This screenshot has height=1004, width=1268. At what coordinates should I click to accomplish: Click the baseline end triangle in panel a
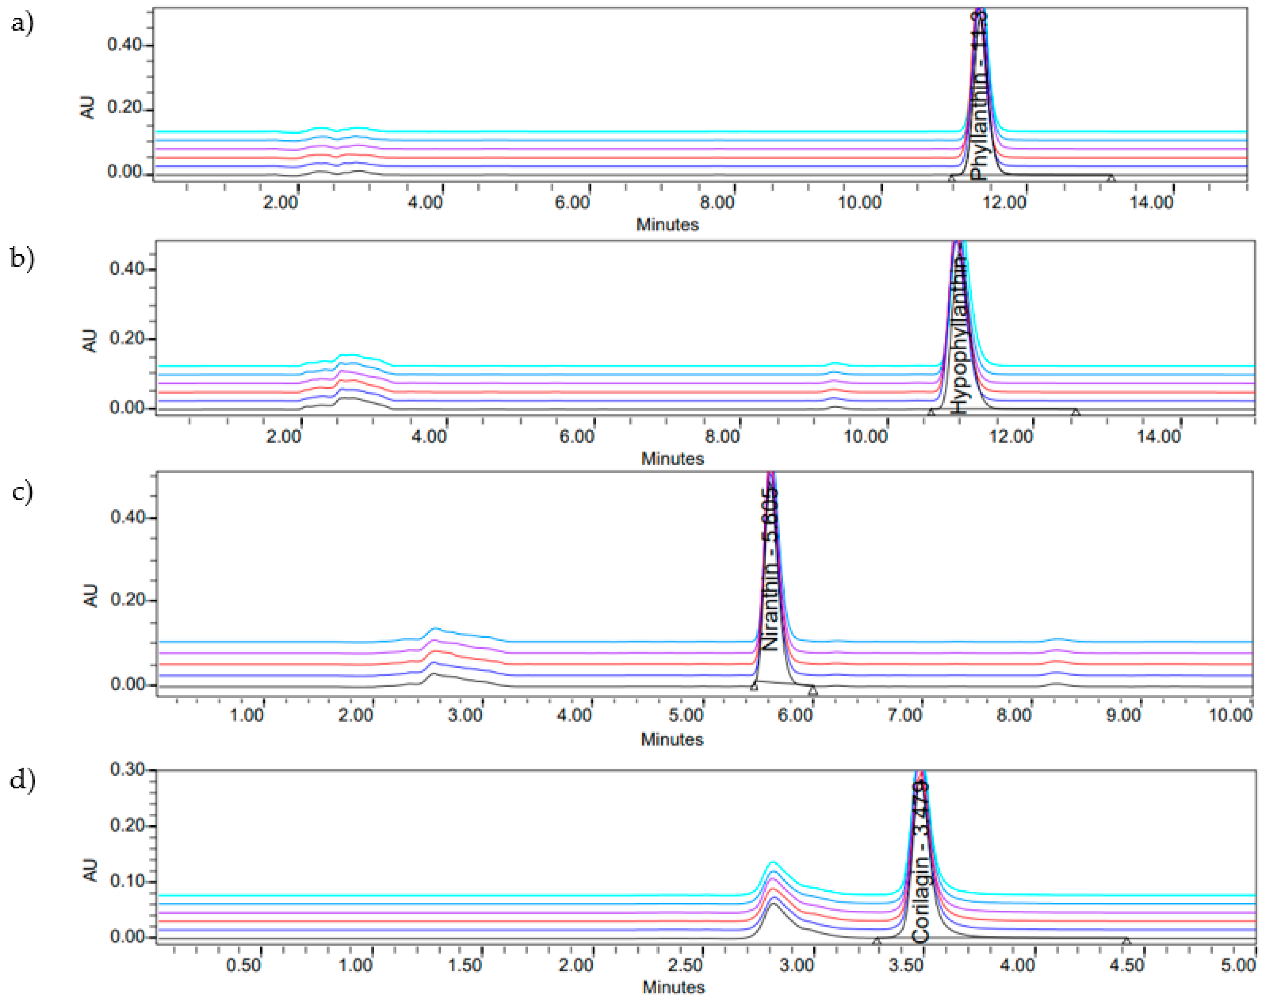point(1110,178)
